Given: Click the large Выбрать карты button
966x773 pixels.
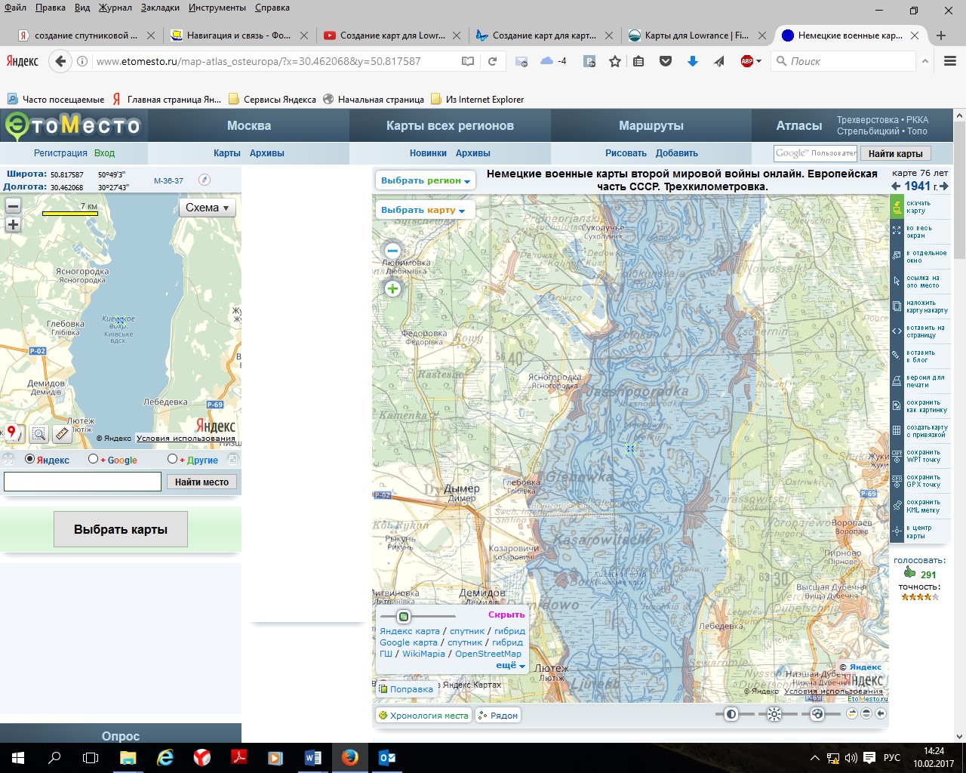Looking at the screenshot, I should pos(121,530).
